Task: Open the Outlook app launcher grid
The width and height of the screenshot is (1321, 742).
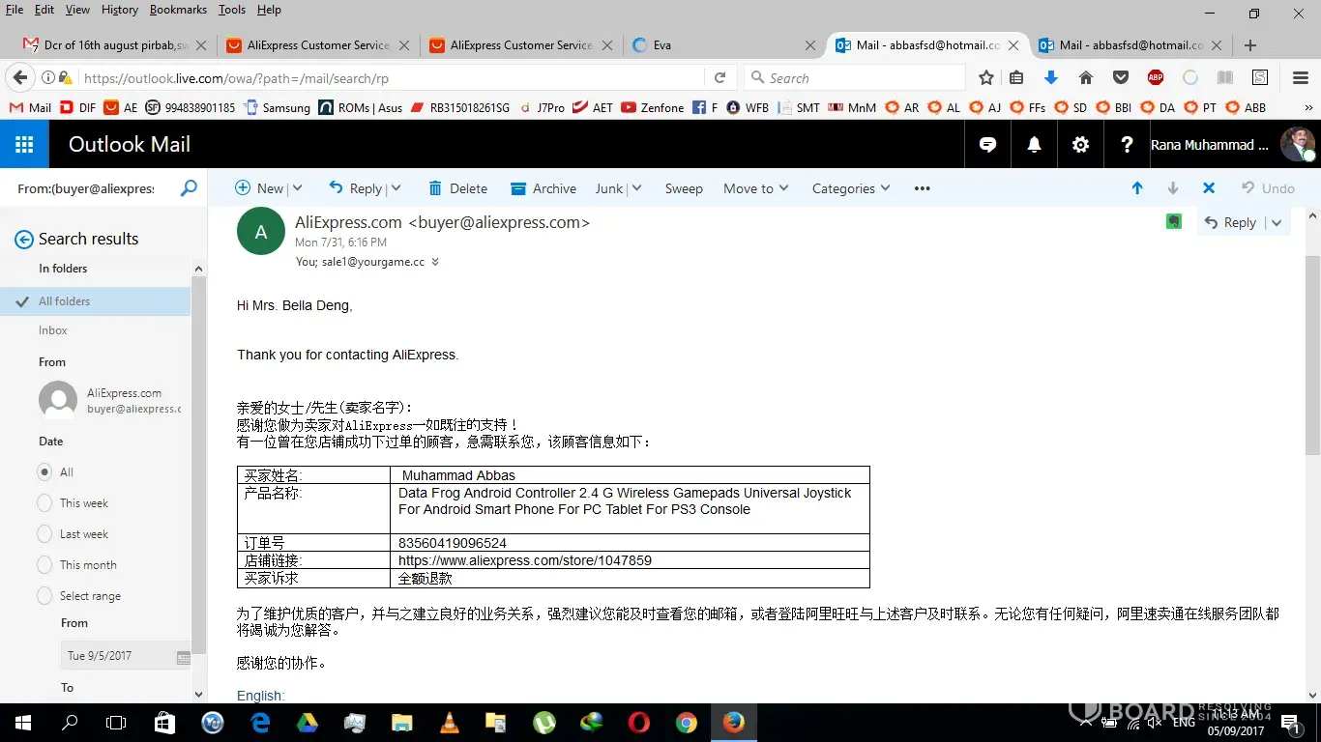Action: point(24,145)
